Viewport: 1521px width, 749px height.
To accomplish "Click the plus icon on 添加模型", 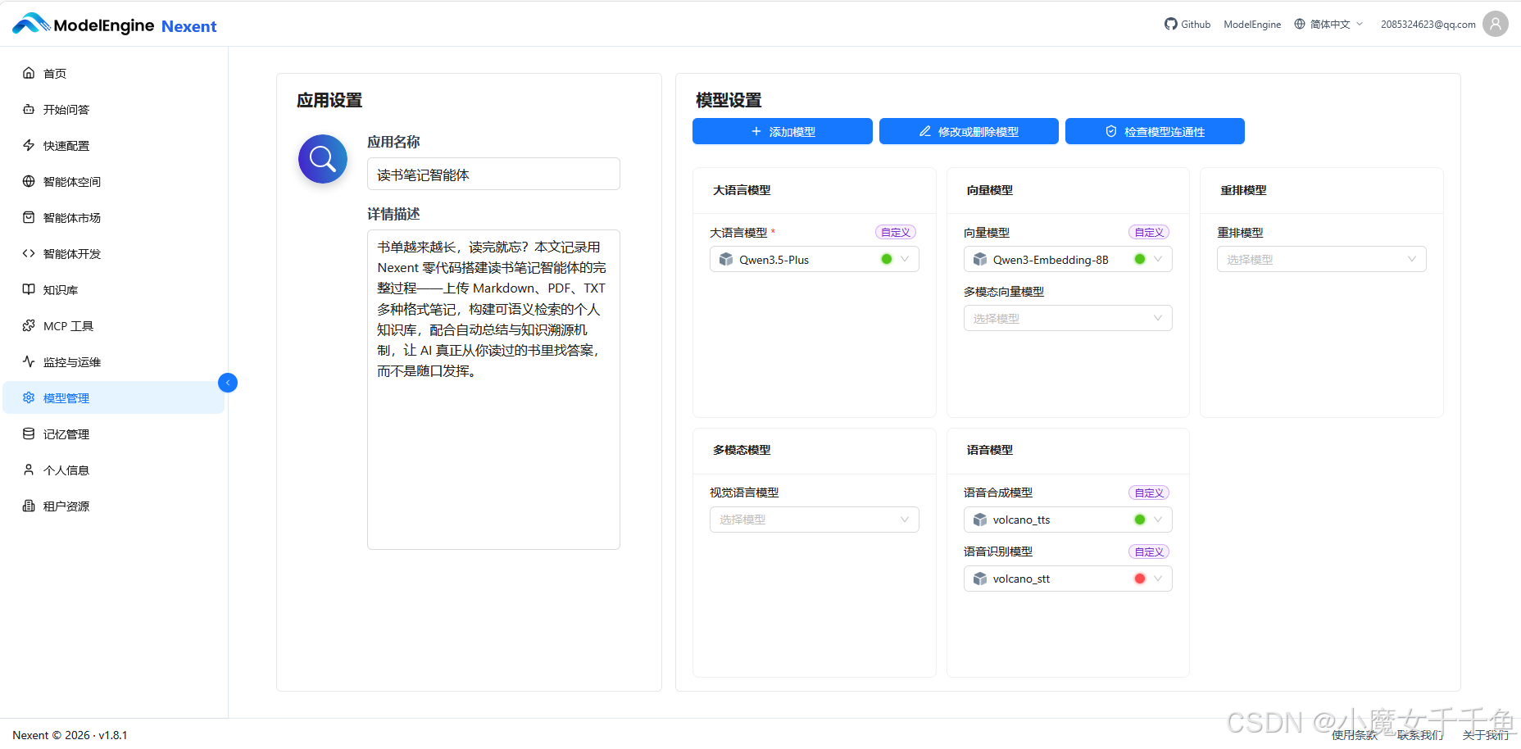I will [x=756, y=131].
